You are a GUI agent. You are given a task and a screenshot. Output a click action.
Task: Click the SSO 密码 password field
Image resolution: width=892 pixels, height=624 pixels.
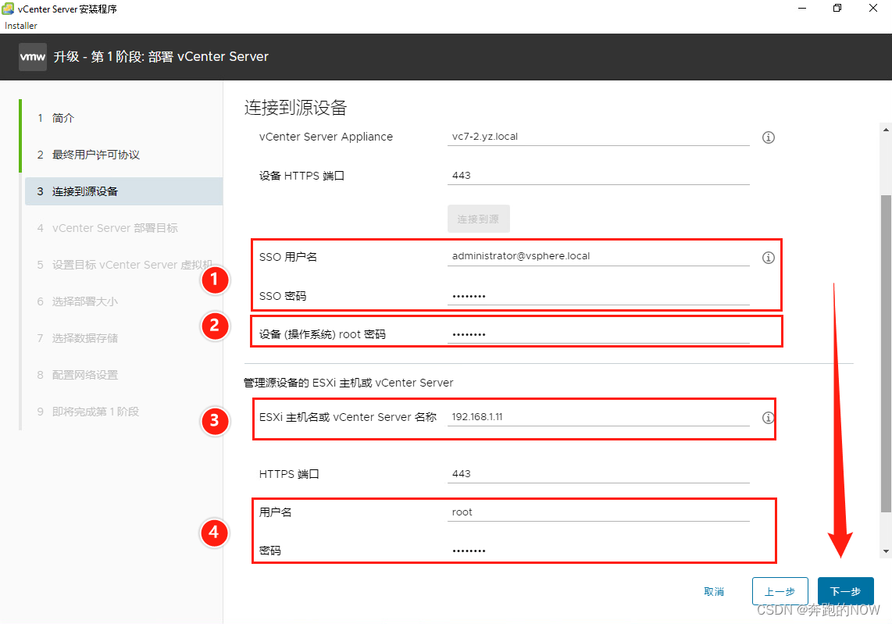[598, 296]
